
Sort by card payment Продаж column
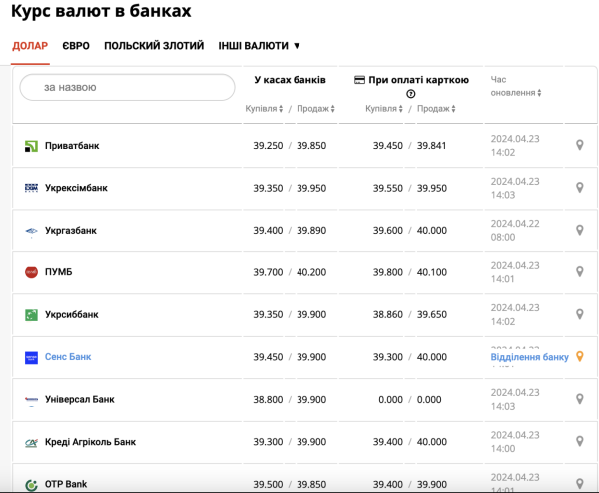[436, 109]
